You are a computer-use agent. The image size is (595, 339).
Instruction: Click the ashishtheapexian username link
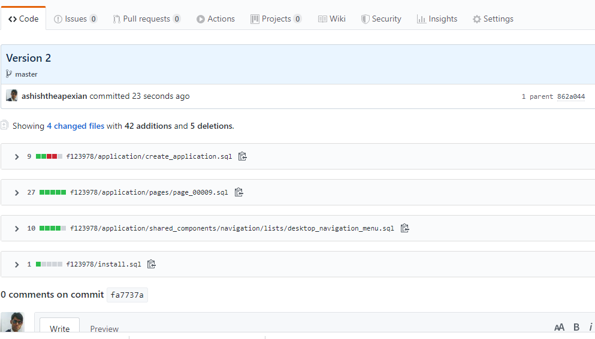click(x=55, y=96)
